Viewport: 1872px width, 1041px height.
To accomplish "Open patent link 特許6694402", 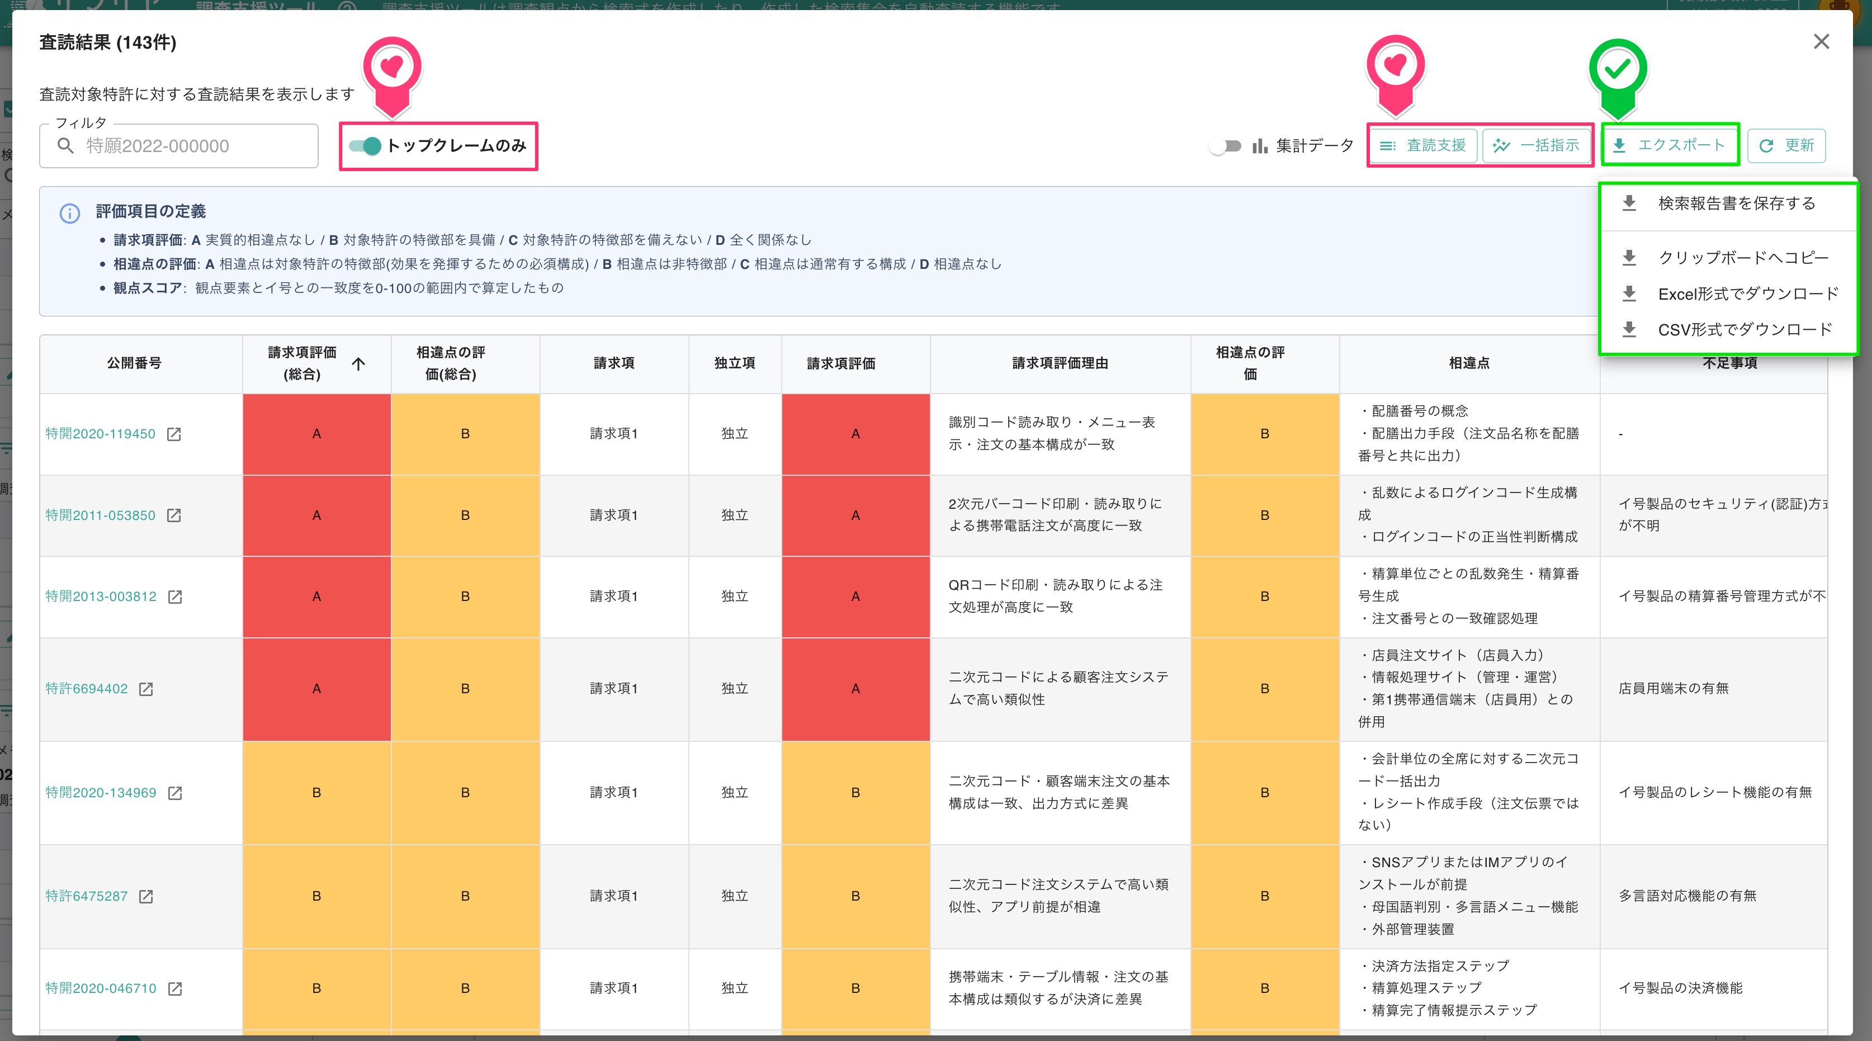I will tap(87, 689).
